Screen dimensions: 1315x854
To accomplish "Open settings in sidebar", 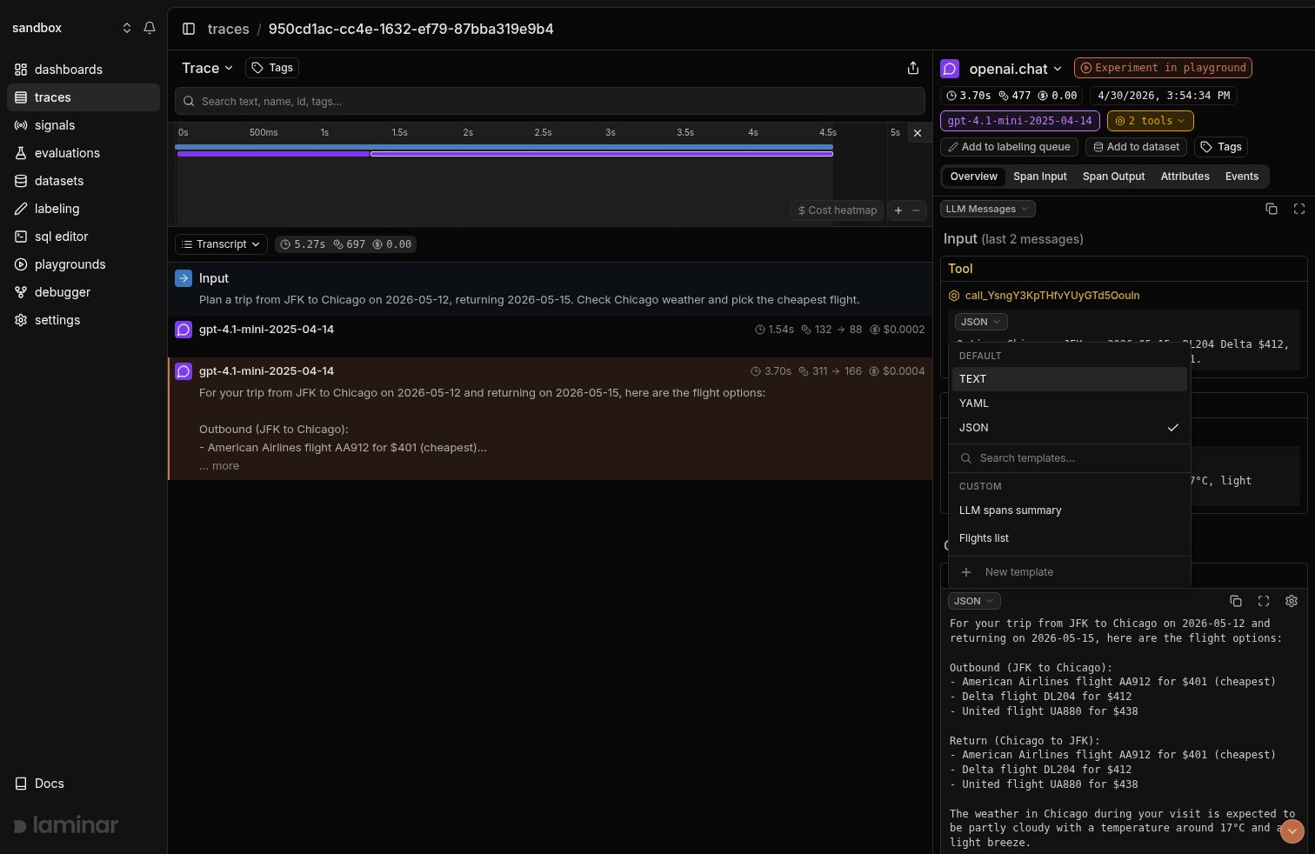I will click(83, 320).
